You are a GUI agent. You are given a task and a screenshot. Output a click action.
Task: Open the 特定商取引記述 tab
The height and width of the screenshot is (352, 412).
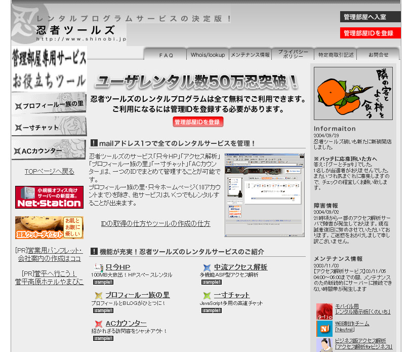(x=336, y=55)
